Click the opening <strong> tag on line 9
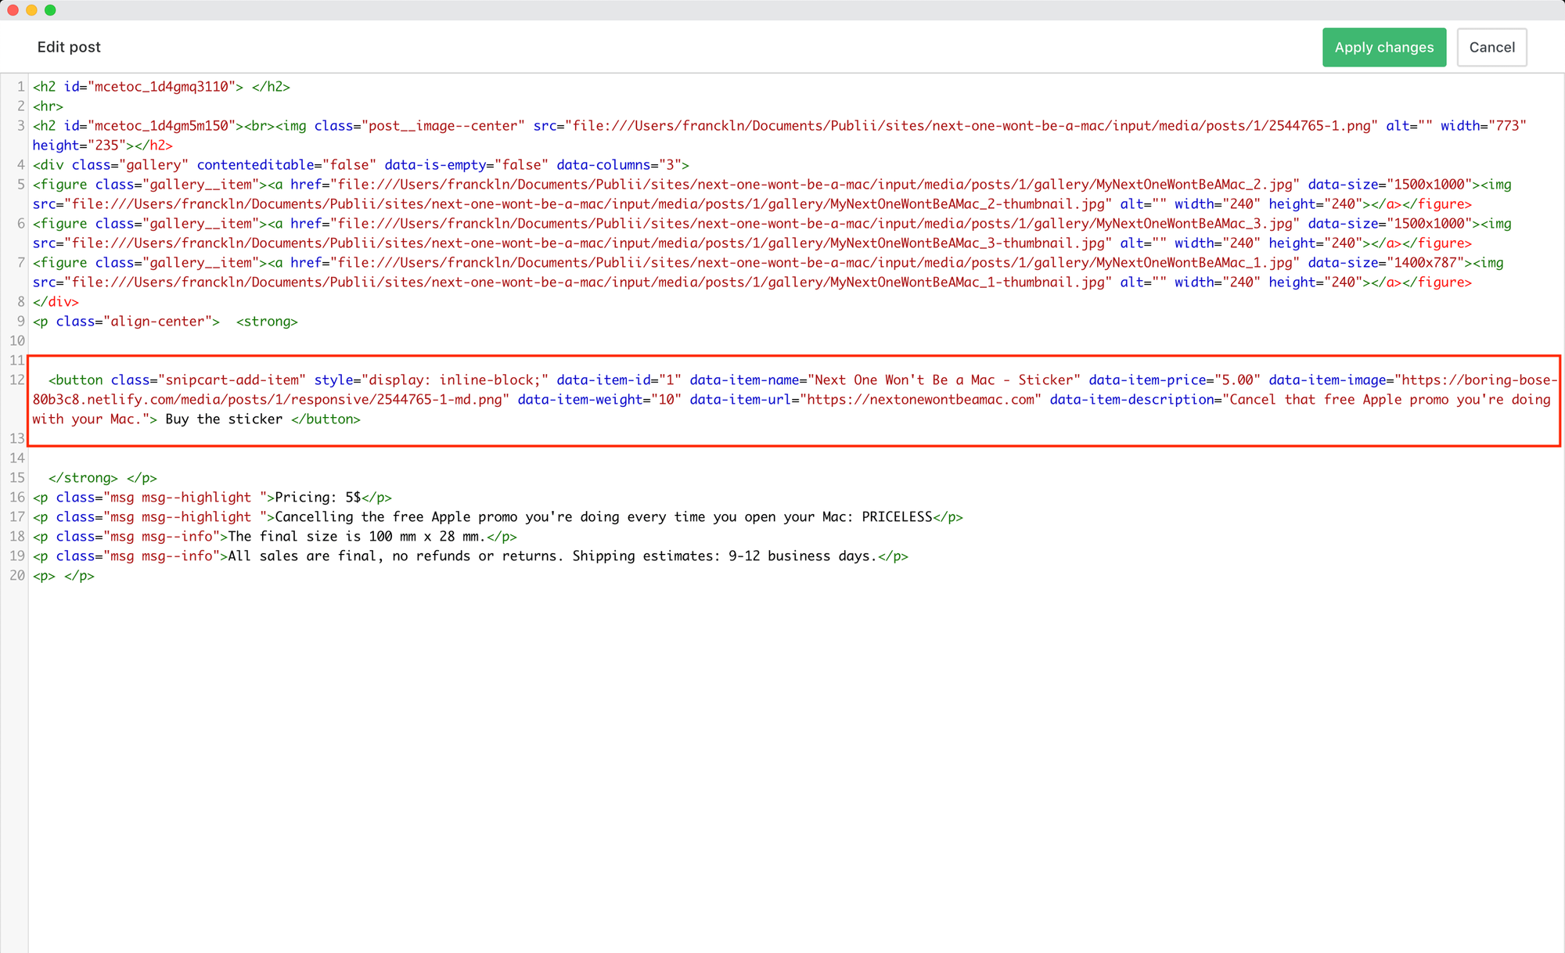This screenshot has height=953, width=1565. tap(267, 322)
